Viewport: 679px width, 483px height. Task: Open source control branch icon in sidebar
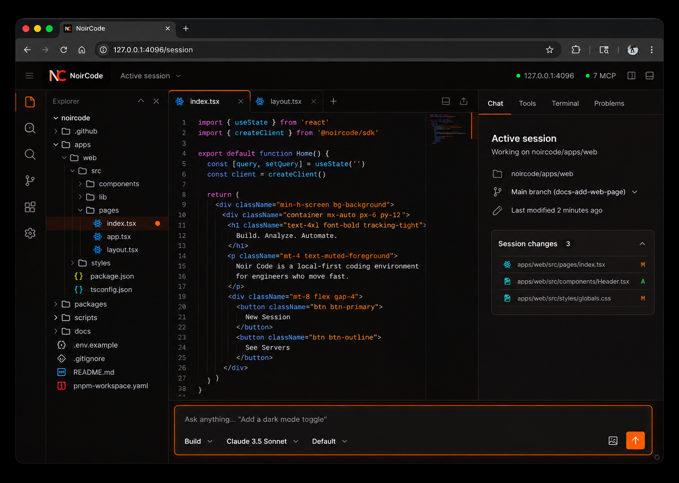(30, 181)
